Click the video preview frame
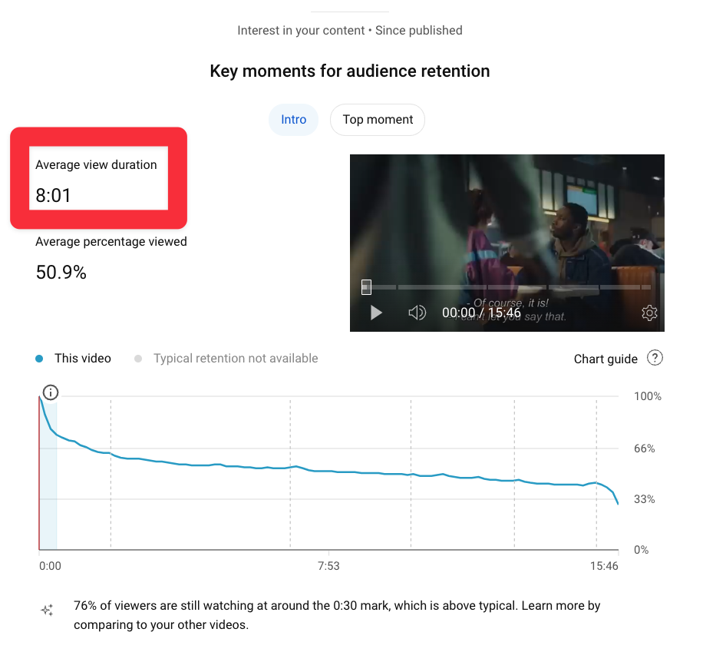 (507, 223)
